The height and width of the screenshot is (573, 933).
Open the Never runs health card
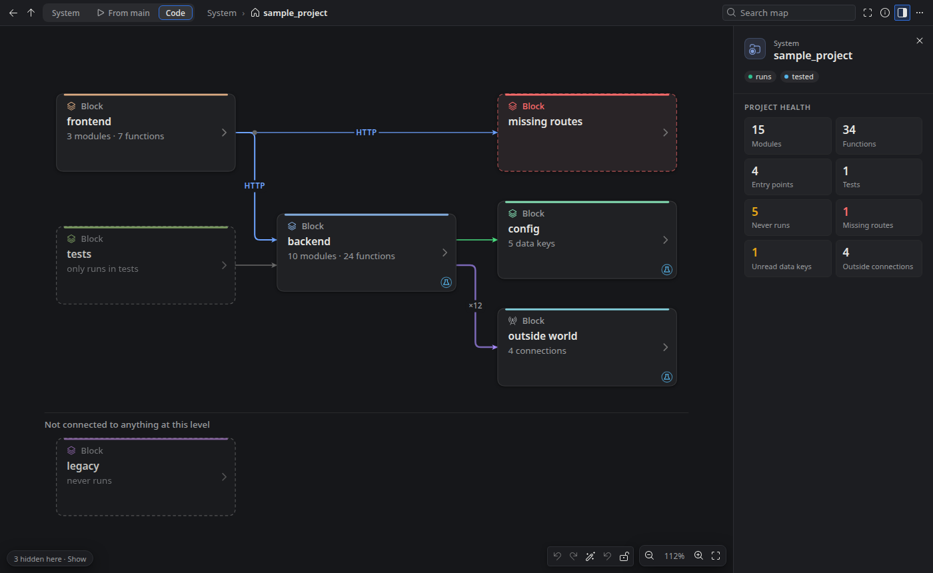[788, 217]
